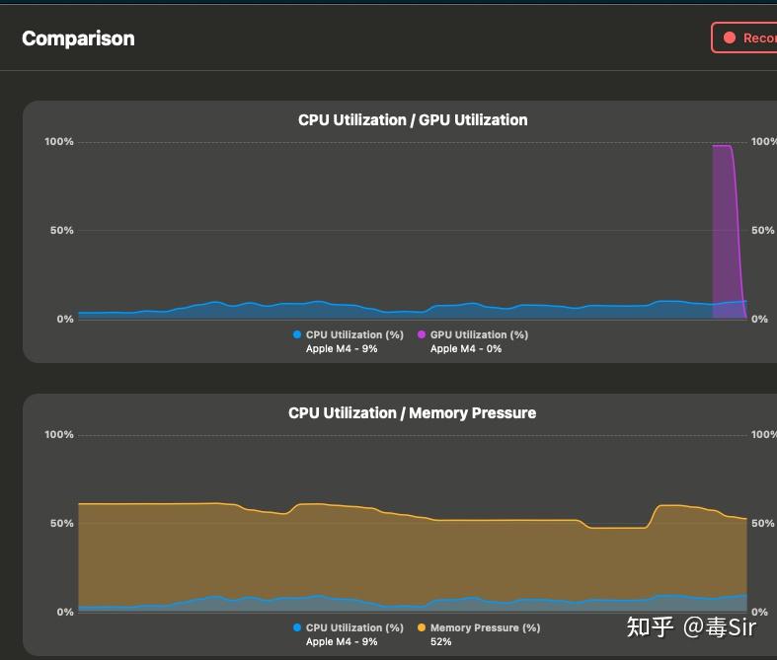This screenshot has height=660, width=777.
Task: Click the CPU Utilization (%) legend label in top chart
Action: (x=354, y=334)
